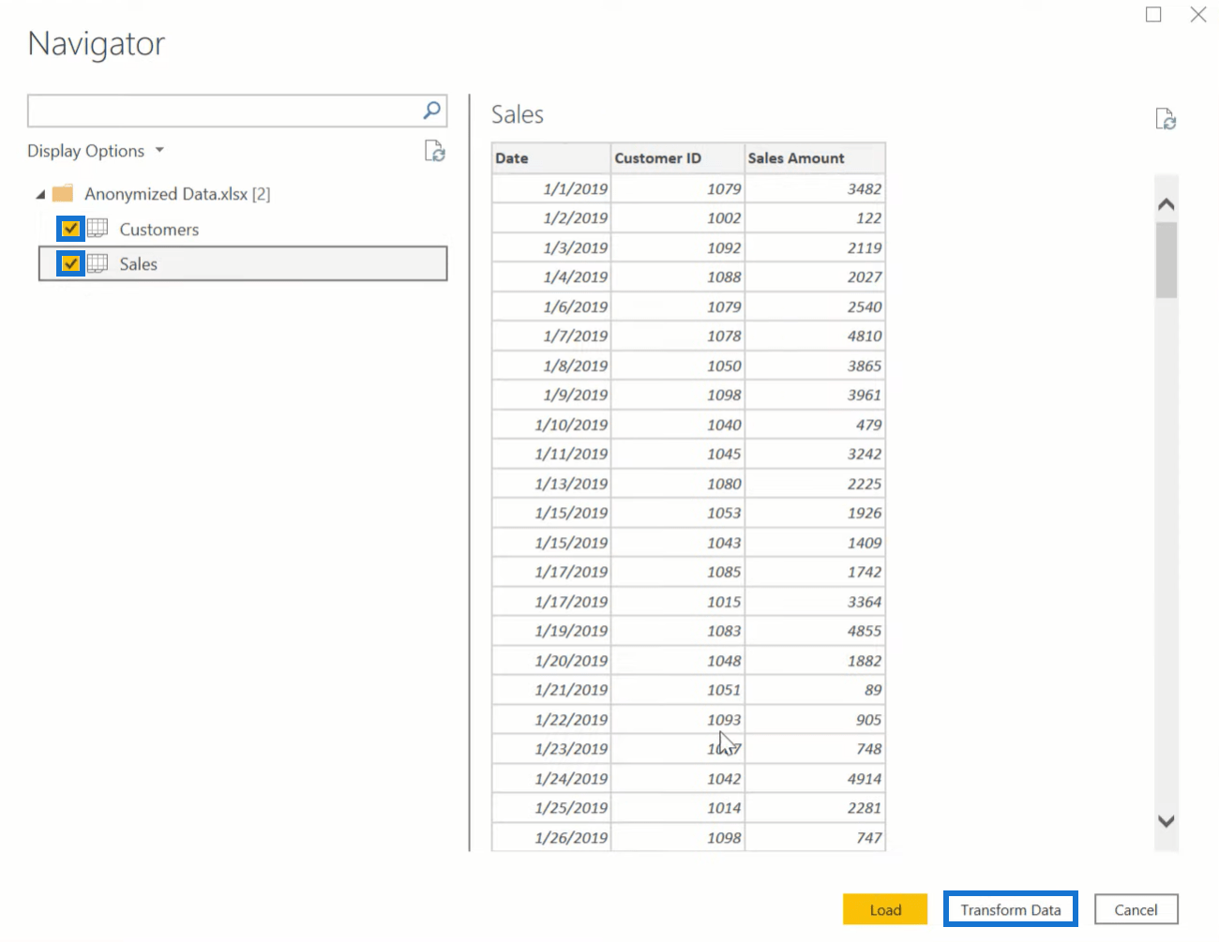Maximize the Navigator dialog window

tap(1153, 14)
